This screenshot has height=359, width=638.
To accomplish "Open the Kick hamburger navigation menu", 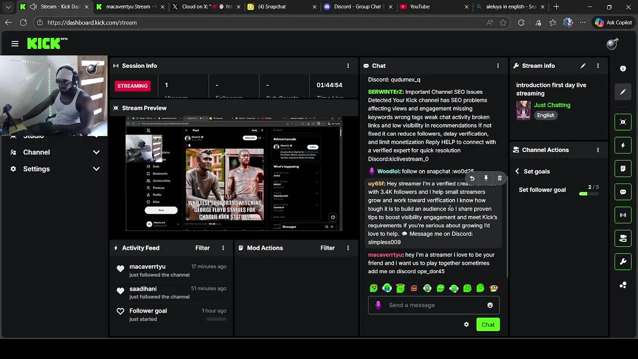I will coord(15,44).
